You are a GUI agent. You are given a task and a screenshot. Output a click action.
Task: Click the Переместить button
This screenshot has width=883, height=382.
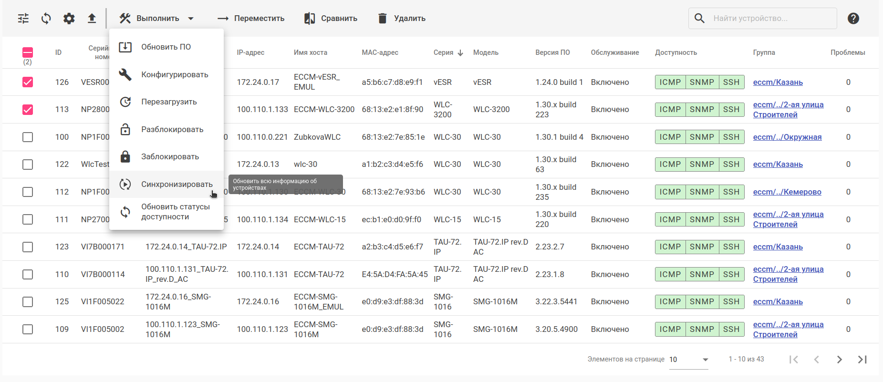(251, 19)
